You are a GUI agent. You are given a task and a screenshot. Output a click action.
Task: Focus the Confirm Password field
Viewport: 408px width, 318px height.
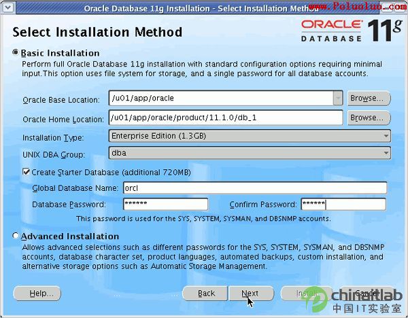pos(343,204)
